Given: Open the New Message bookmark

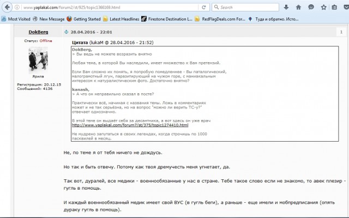Looking at the screenshot, I should pos(49,19).
